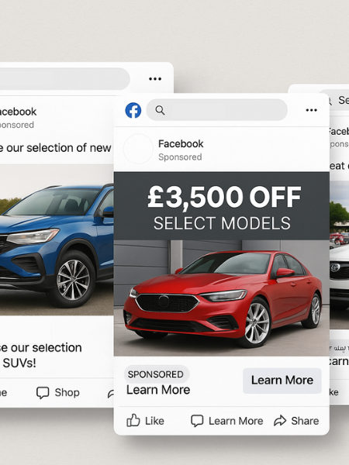Click the Share arrow icon

coord(280,421)
